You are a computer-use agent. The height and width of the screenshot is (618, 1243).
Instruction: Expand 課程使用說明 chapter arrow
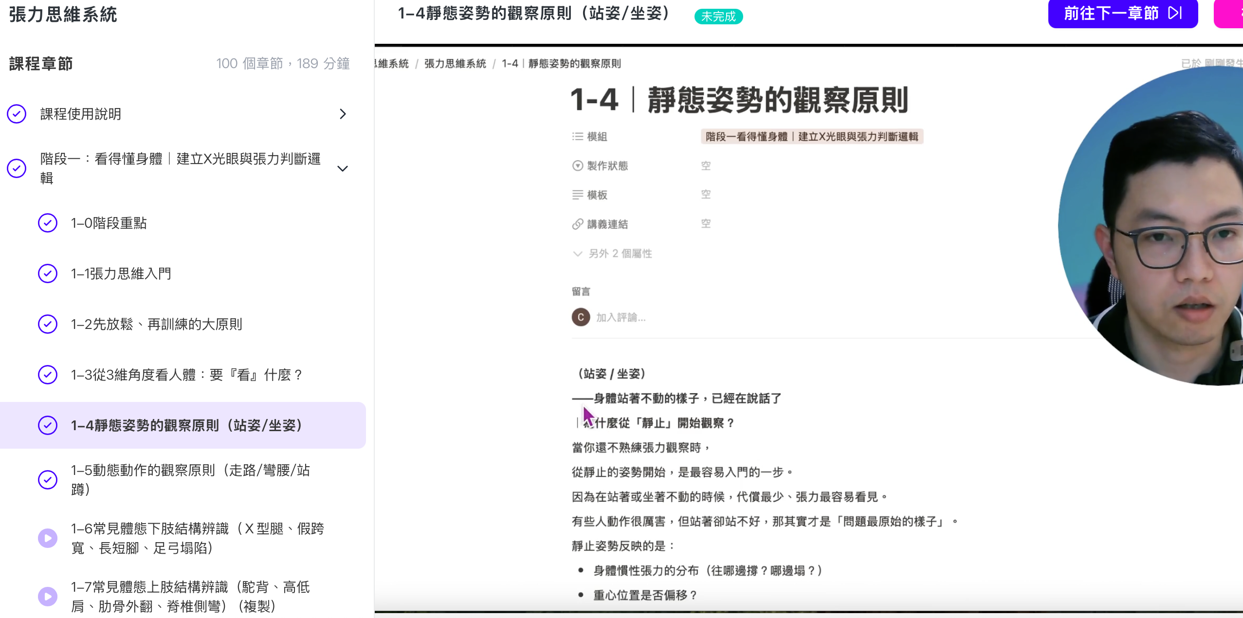343,114
